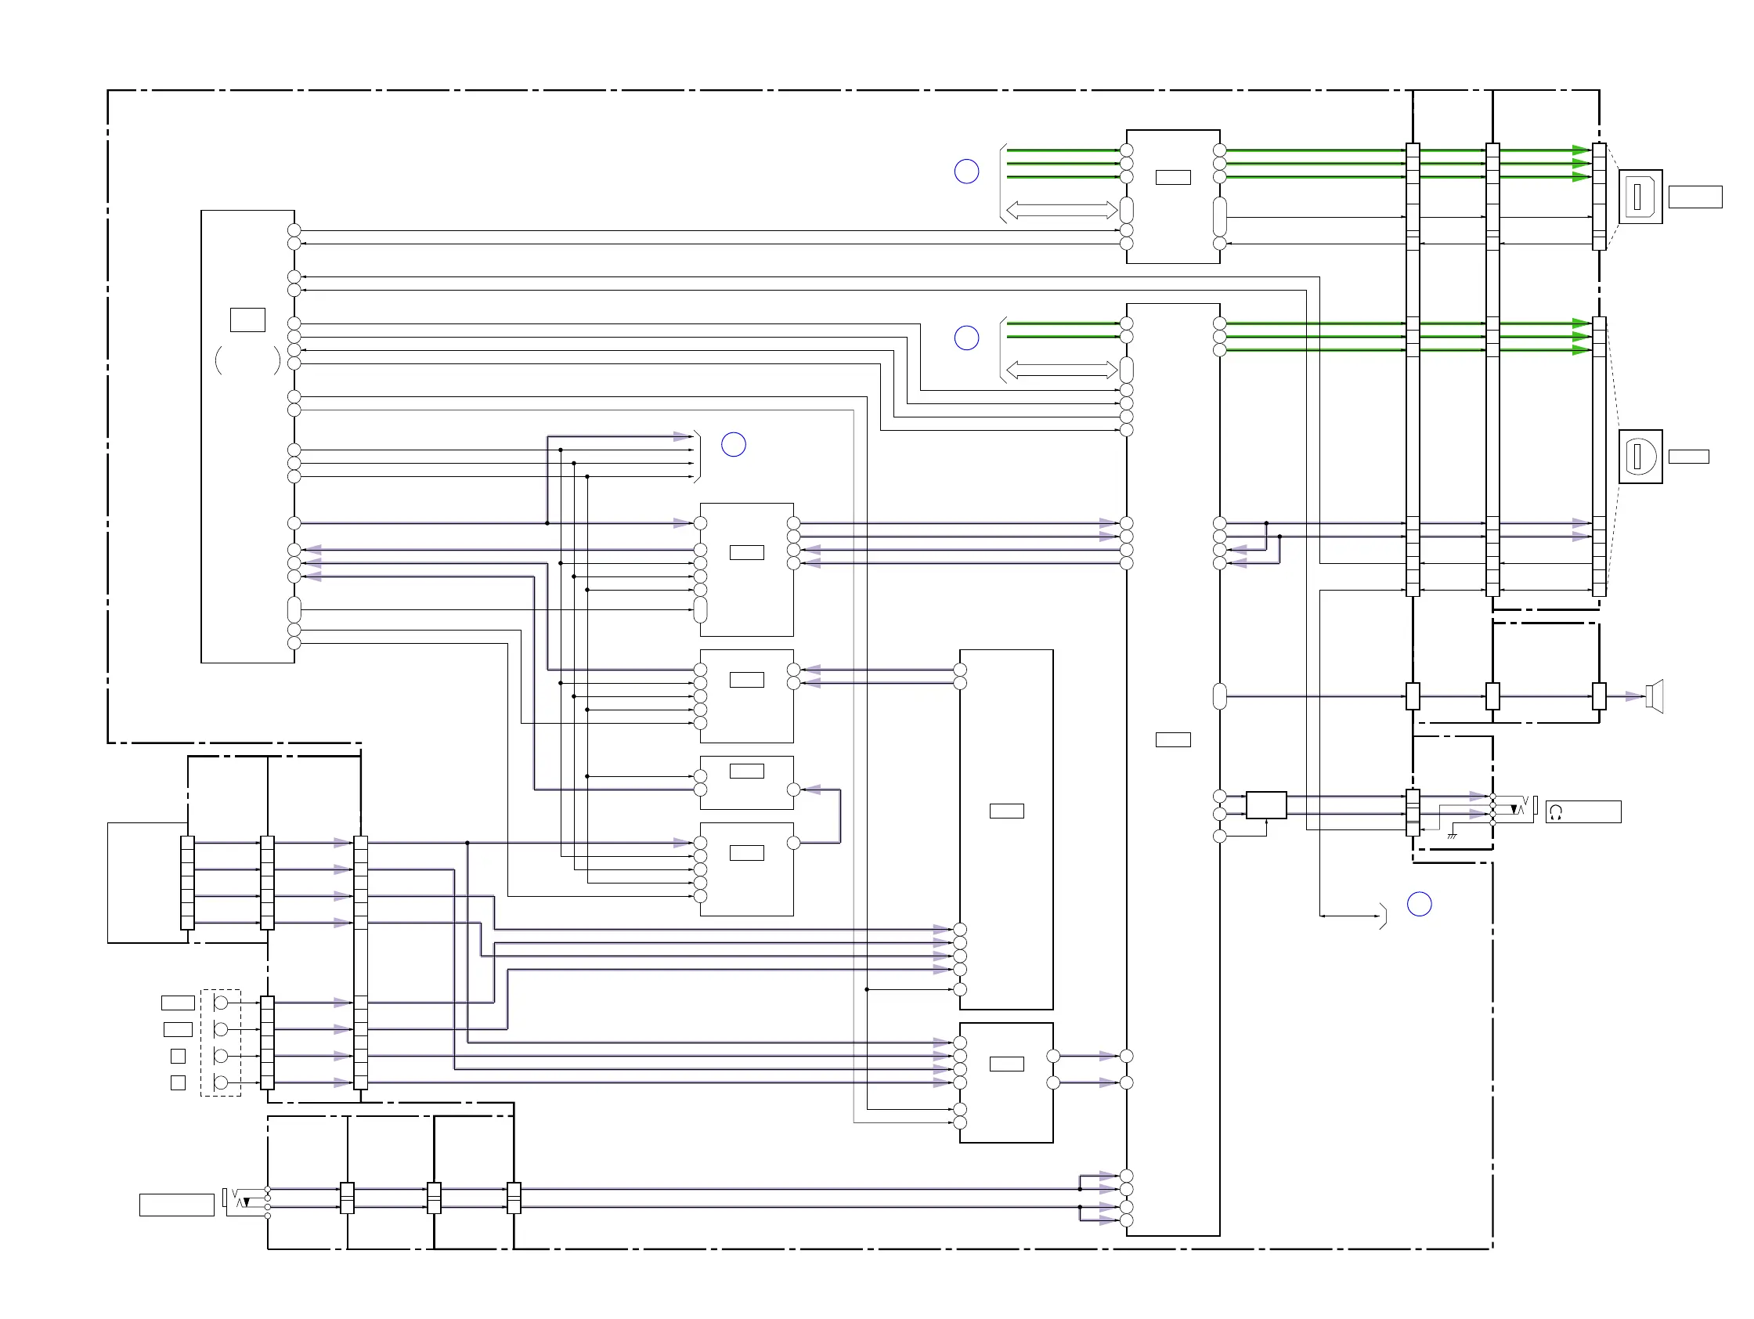1754x1319 pixels.
Task: Click the small label box inside large left block
Action: pyautogui.click(x=247, y=320)
